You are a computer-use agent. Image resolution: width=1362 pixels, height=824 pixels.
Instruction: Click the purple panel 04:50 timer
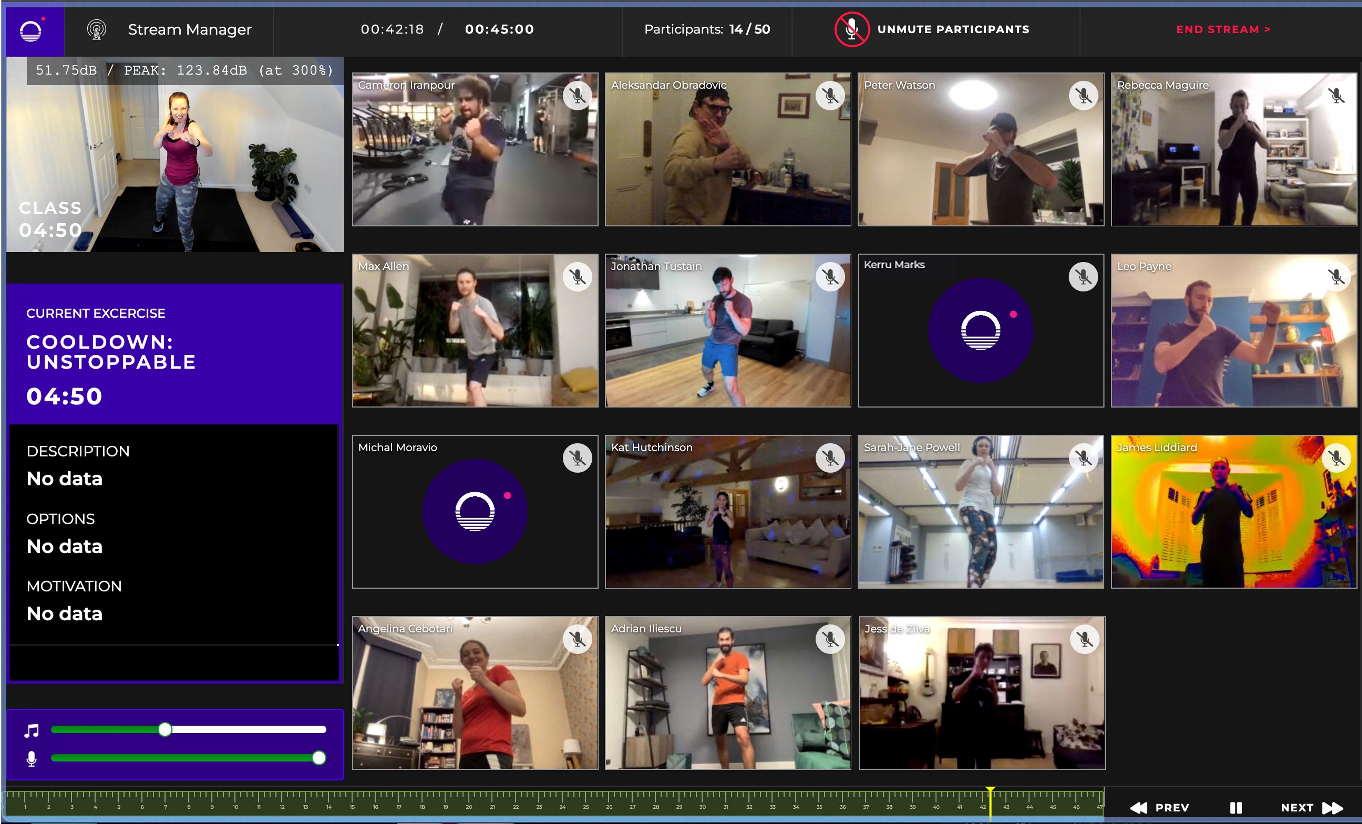[x=64, y=396]
